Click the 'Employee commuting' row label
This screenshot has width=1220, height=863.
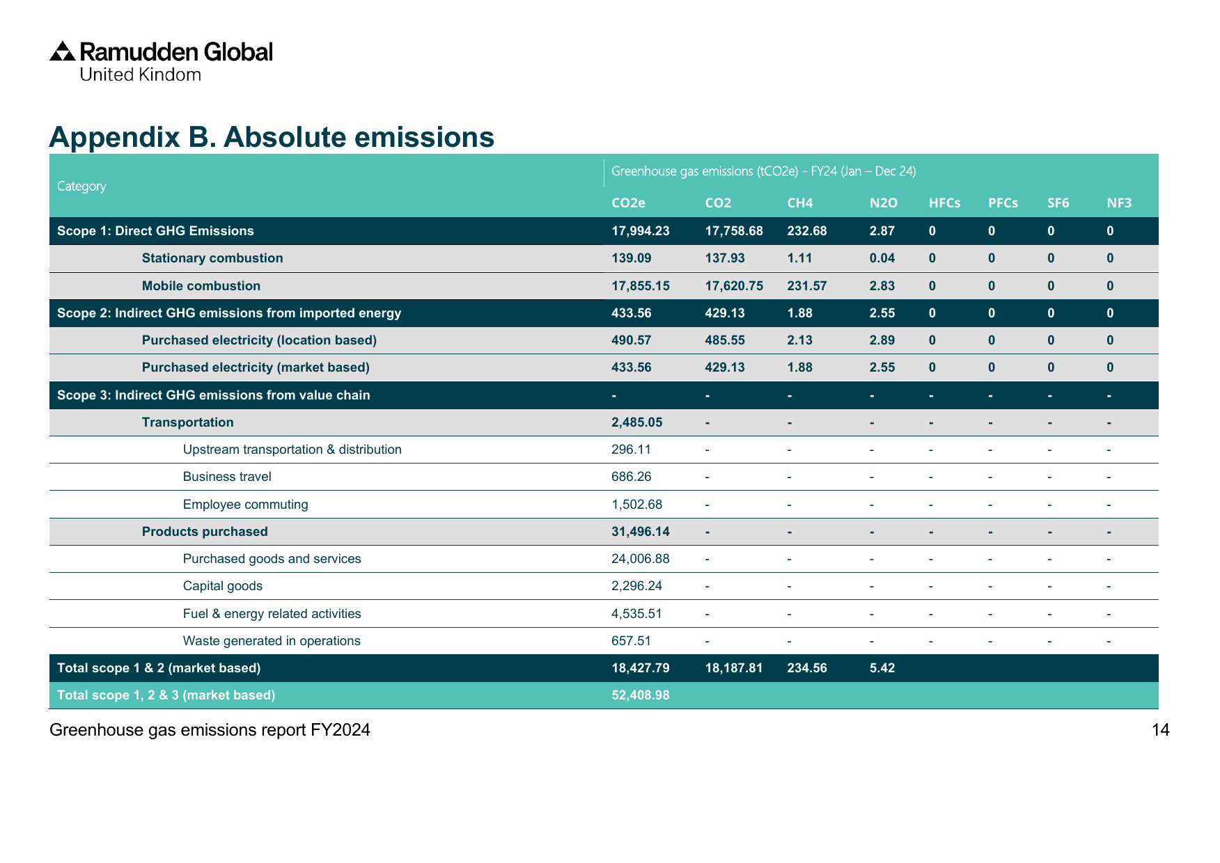pyautogui.click(x=245, y=505)
